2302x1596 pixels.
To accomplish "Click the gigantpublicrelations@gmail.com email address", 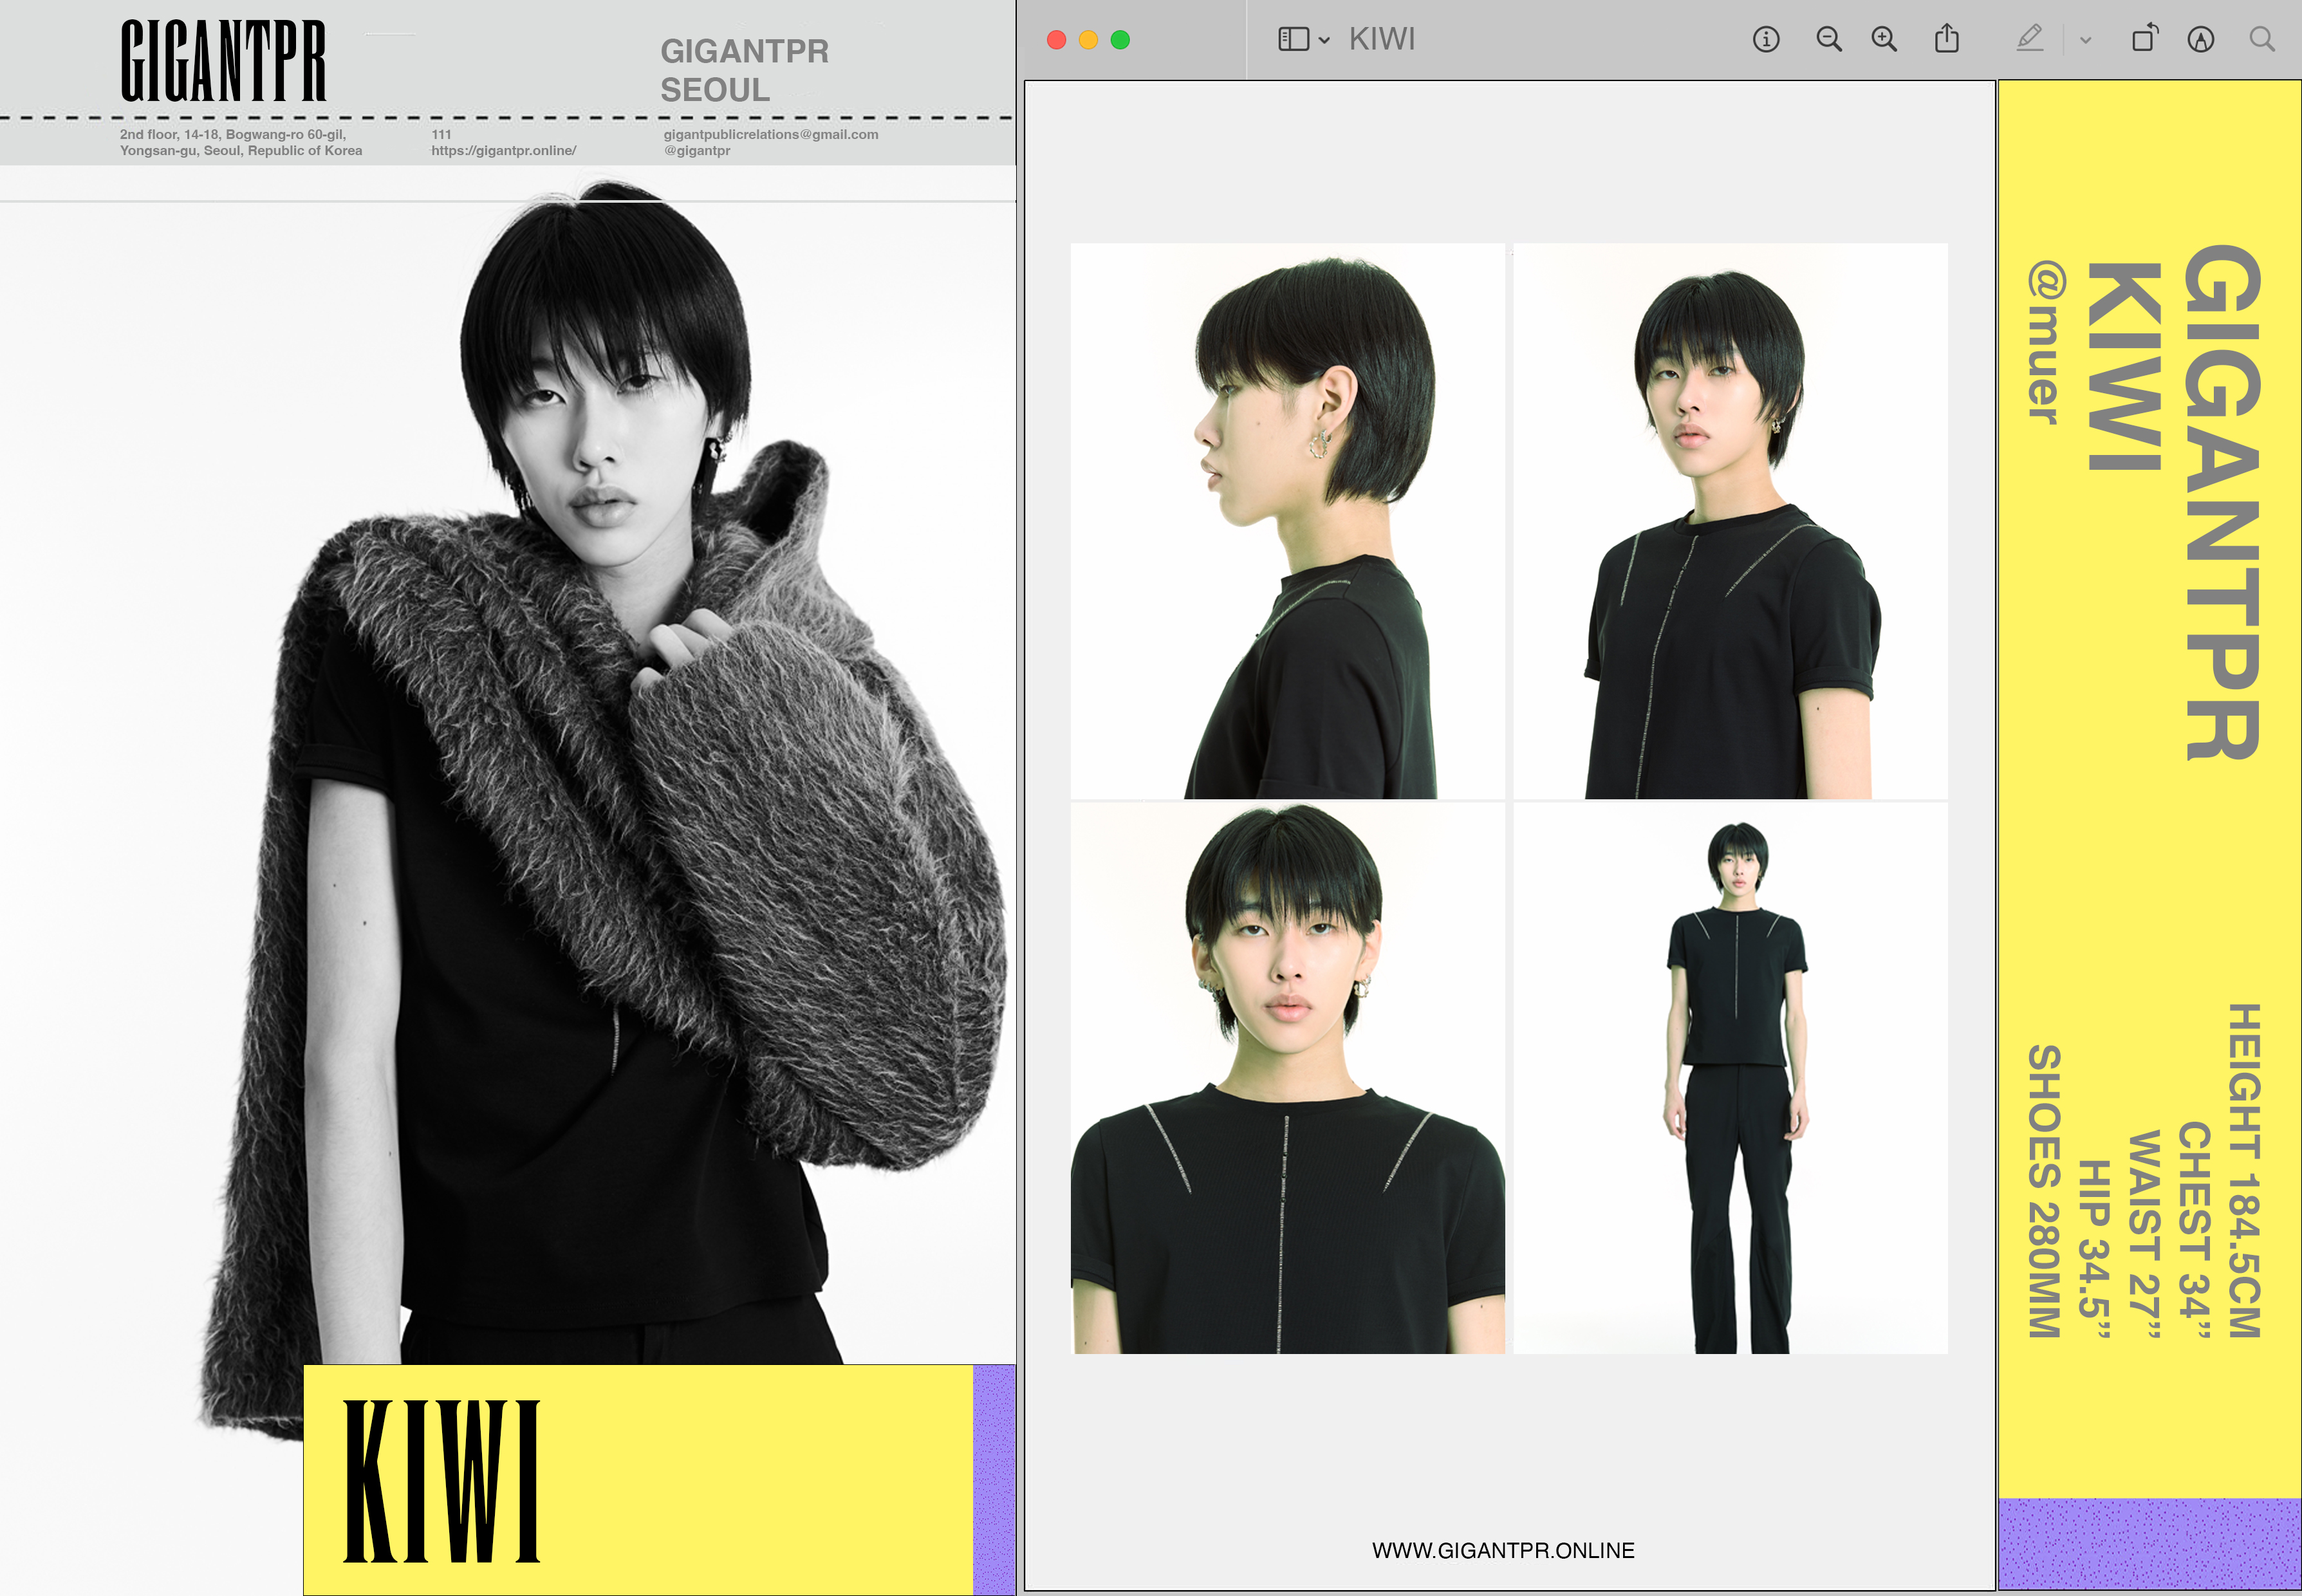I will point(770,134).
